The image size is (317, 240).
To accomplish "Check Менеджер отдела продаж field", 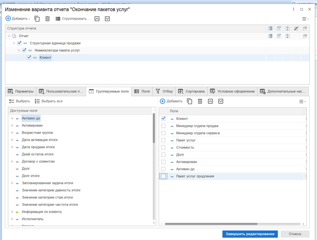I will coord(163,126).
